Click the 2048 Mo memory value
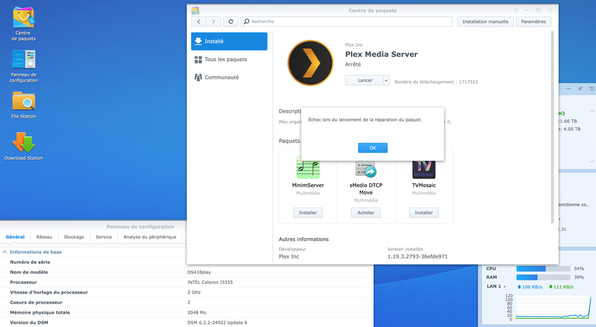Image resolution: width=596 pixels, height=327 pixels. point(197,313)
